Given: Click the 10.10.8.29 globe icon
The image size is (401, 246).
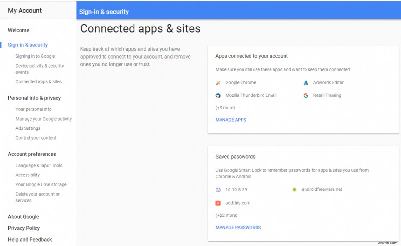Looking at the screenshot, I should 218,190.
